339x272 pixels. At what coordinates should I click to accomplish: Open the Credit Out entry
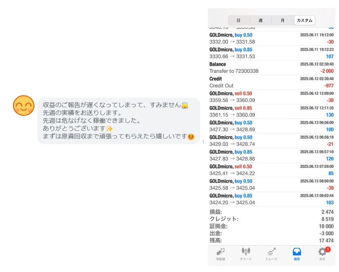(x=271, y=82)
